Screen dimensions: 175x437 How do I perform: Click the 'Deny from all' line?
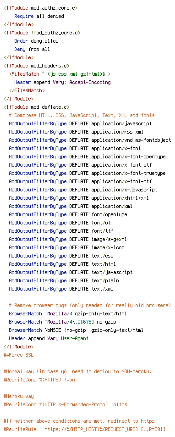pos(32,49)
